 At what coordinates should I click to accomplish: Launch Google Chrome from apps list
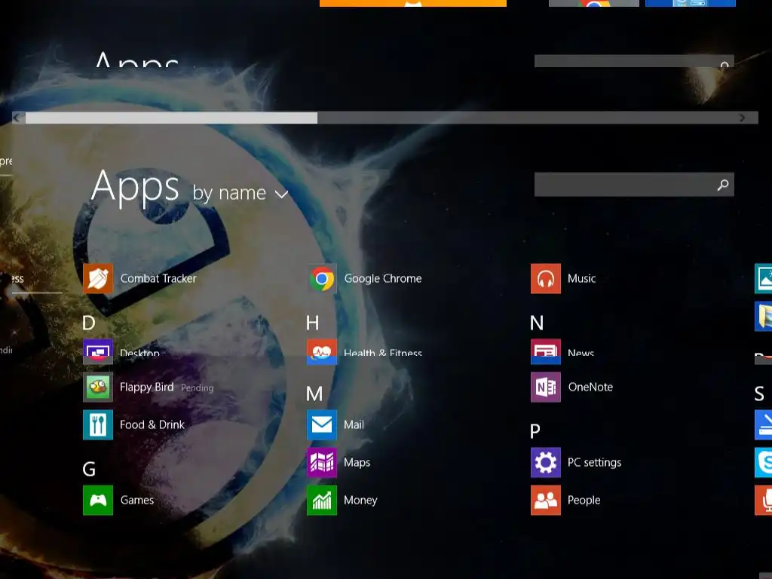click(x=322, y=278)
